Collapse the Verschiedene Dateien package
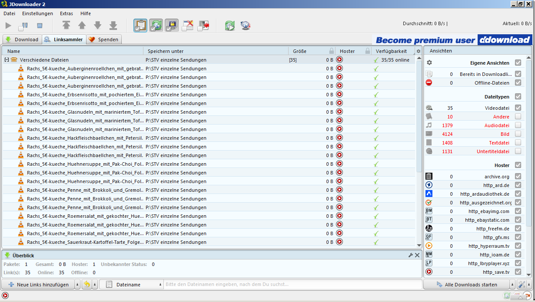Screen dimensions: 535x302 point(7,60)
